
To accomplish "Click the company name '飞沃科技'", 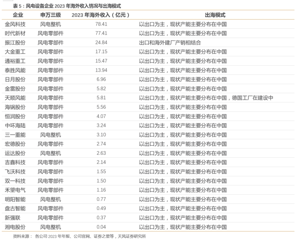I will pyautogui.click(x=15, y=172).
